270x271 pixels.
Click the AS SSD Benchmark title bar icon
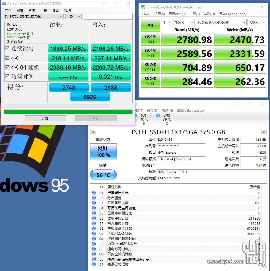4,3
